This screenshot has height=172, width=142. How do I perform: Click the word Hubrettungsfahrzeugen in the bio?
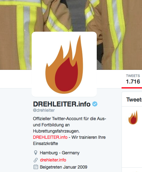pyautogui.click(x=56, y=131)
